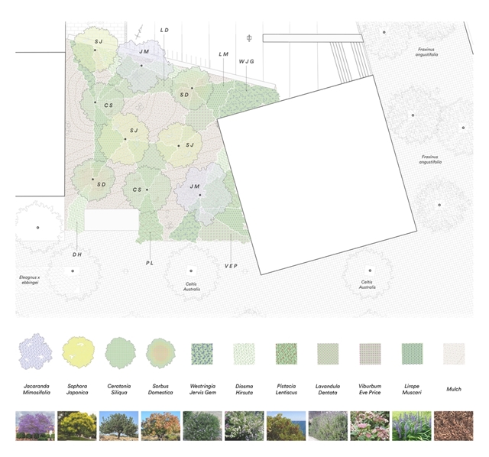Open the Sorbus Domestica autumn tree photo

(x=161, y=426)
